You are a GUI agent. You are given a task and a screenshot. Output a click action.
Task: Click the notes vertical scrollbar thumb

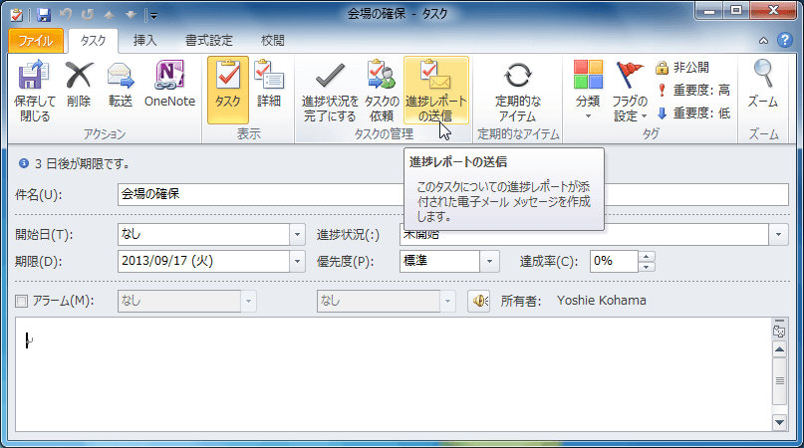click(x=779, y=381)
